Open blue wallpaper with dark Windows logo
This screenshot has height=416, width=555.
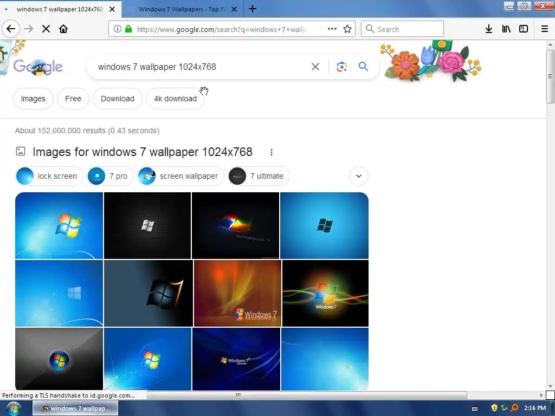tap(324, 226)
